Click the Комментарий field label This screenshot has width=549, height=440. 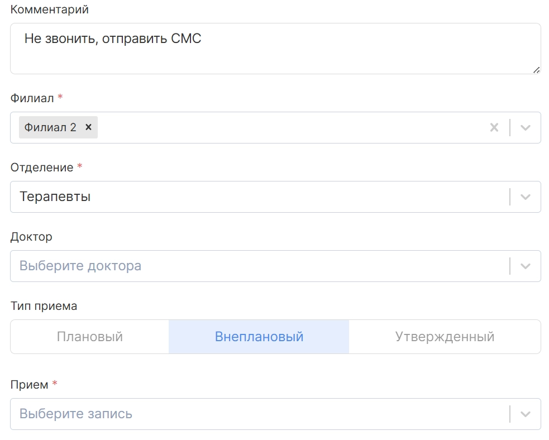tap(50, 9)
